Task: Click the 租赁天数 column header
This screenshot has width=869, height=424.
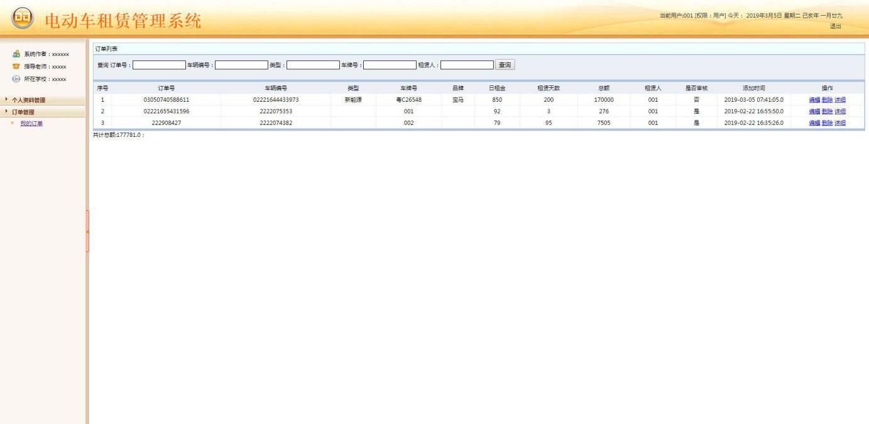Action: (549, 88)
